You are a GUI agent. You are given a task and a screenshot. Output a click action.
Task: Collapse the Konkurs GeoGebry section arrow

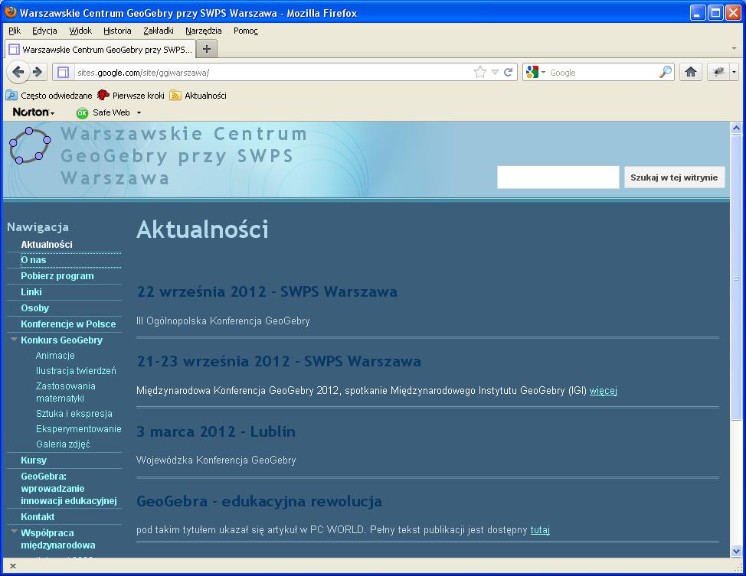(x=14, y=340)
